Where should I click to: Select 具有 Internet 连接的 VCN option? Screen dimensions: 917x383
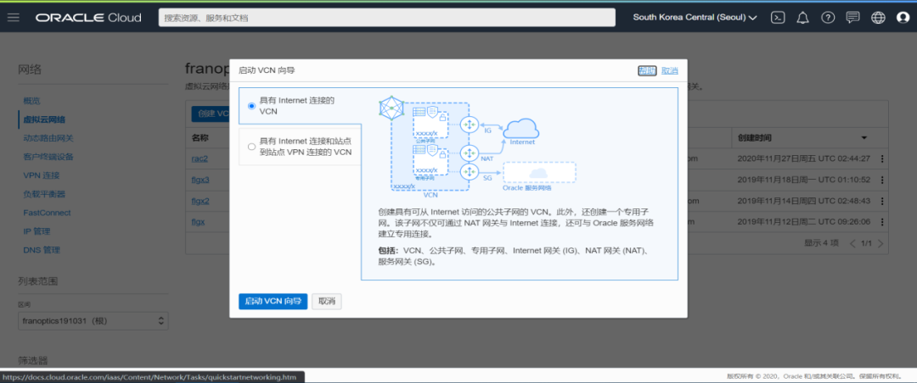pos(251,106)
